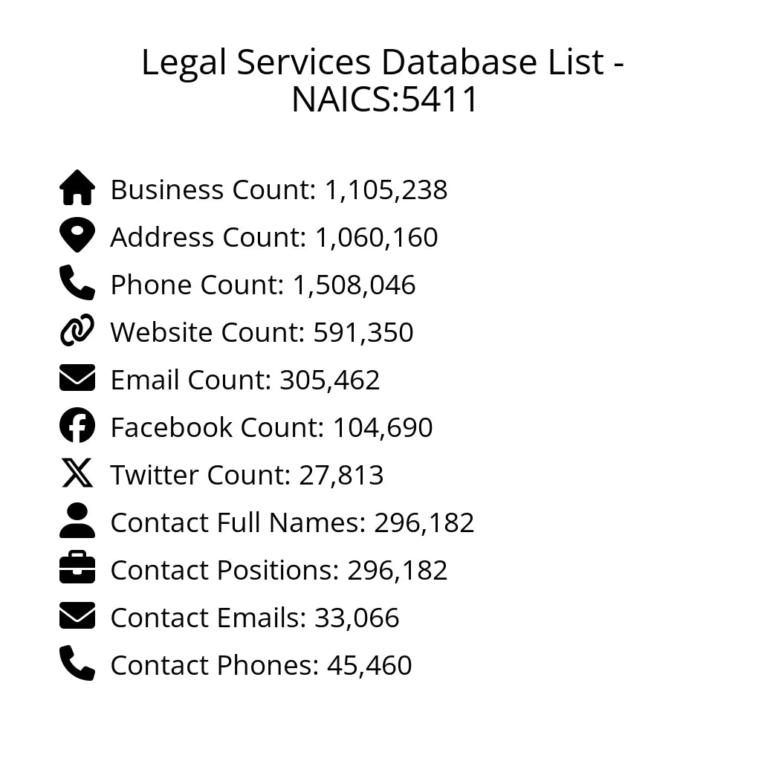Click the person icon beside Contact Full Names

tap(77, 521)
